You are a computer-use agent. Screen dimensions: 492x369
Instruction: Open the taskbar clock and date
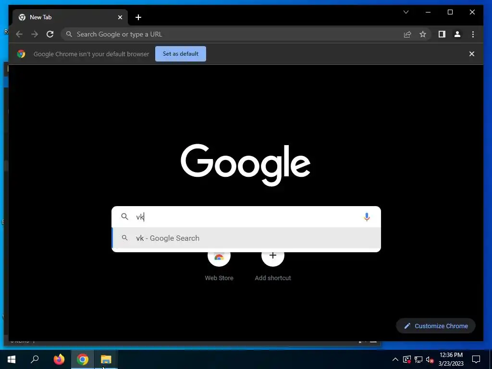tap(451, 359)
